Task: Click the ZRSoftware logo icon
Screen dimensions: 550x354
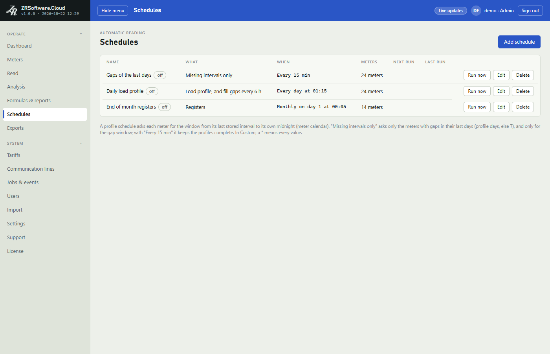Action: (12, 11)
